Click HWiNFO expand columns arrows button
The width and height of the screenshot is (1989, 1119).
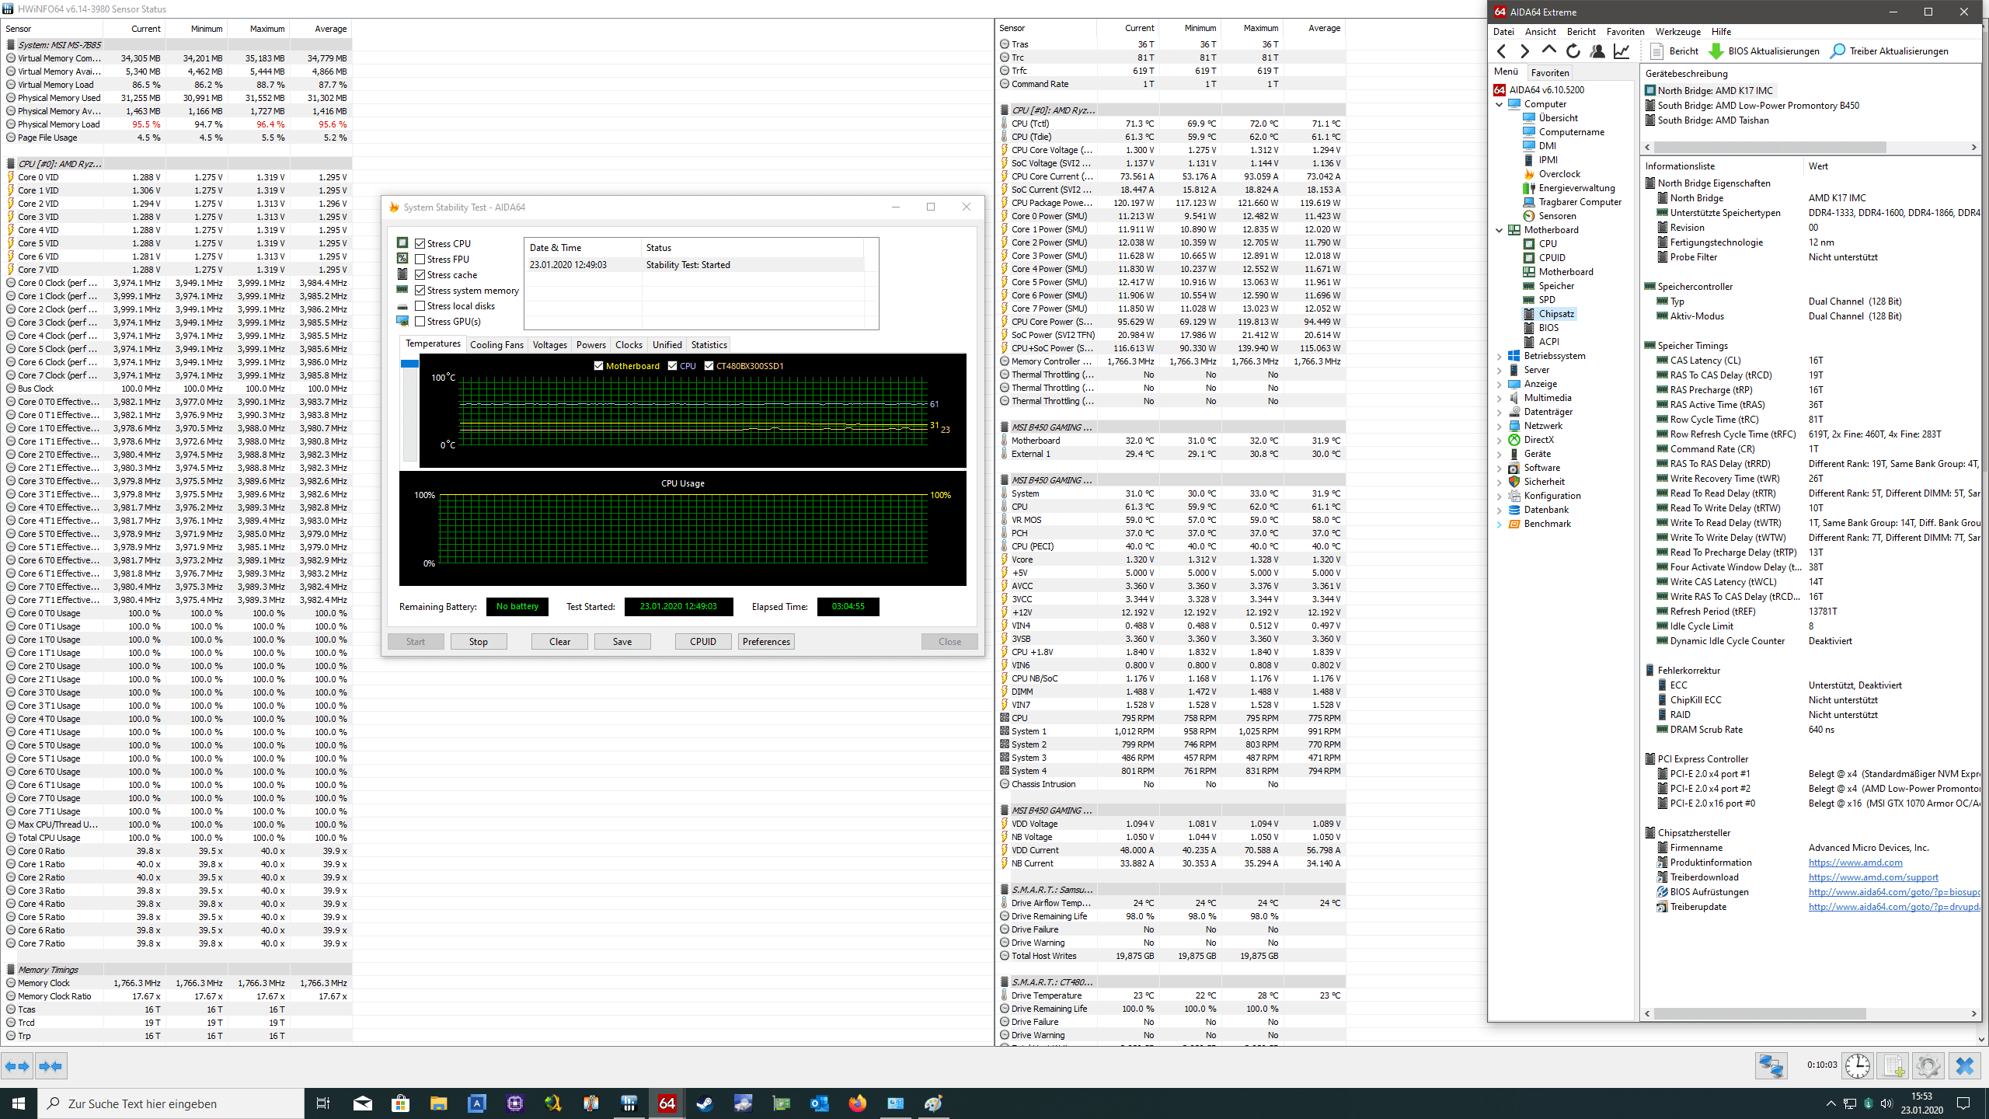[x=18, y=1066]
